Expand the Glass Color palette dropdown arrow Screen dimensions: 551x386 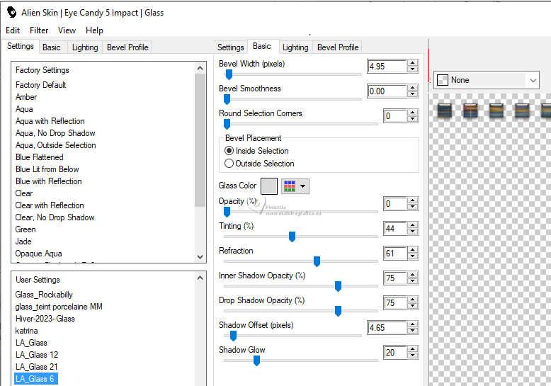click(302, 186)
